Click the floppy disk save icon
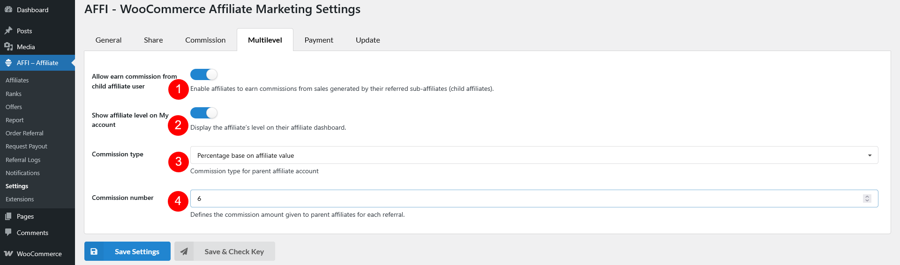 pyautogui.click(x=94, y=251)
